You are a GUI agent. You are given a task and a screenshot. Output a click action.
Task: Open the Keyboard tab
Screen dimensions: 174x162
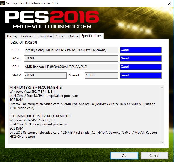(x=28, y=36)
